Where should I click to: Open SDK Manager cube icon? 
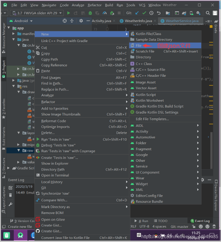point(199,13)
